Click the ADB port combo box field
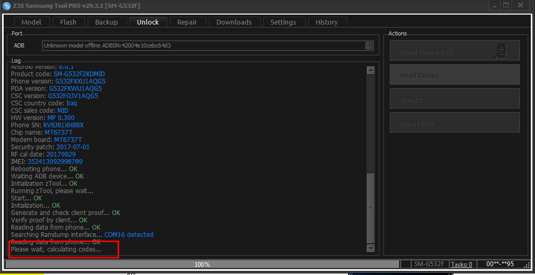The width and height of the screenshot is (535, 275). tap(208, 46)
